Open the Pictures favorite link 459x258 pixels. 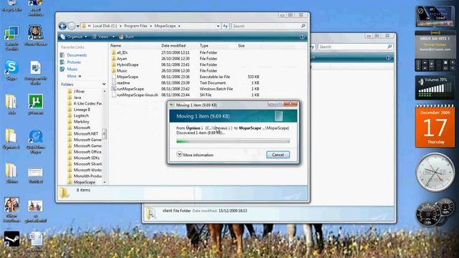click(74, 62)
